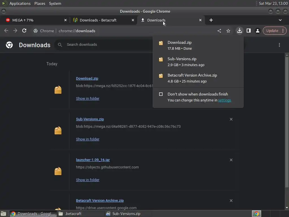The image size is (289, 217).
Task: Remove launcher-1.09_16.jar from list
Action: tap(231, 160)
